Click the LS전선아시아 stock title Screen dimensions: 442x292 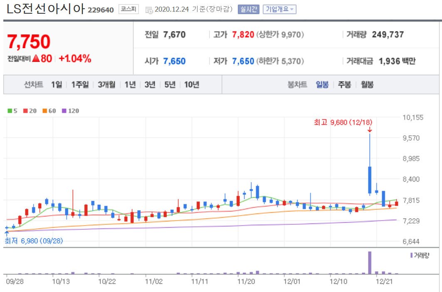tap(46, 9)
